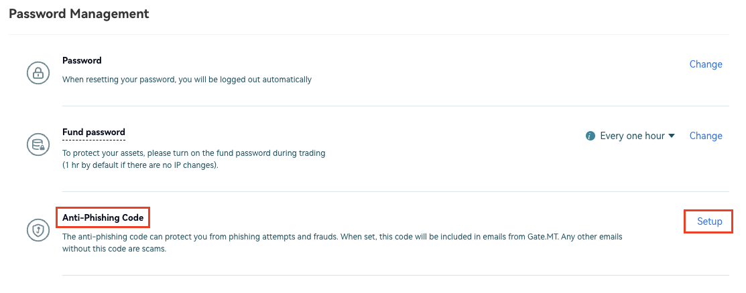Click the divider line under the Fund password row
746x293 pixels.
coord(395,192)
